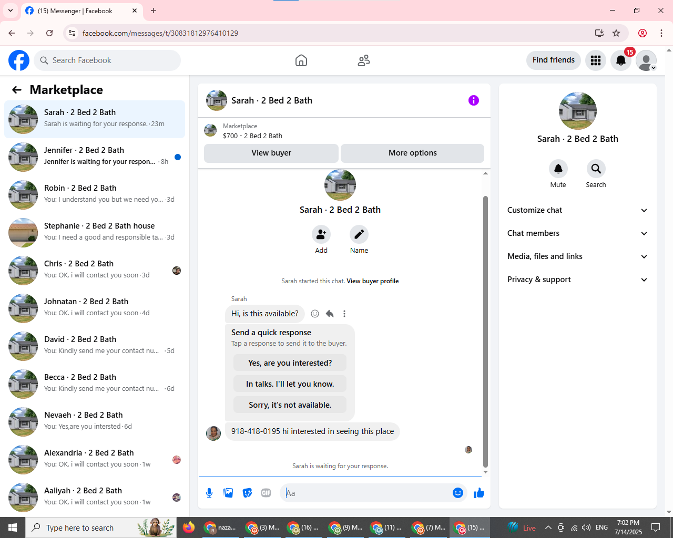Focus the Search Facebook field

pos(107,60)
